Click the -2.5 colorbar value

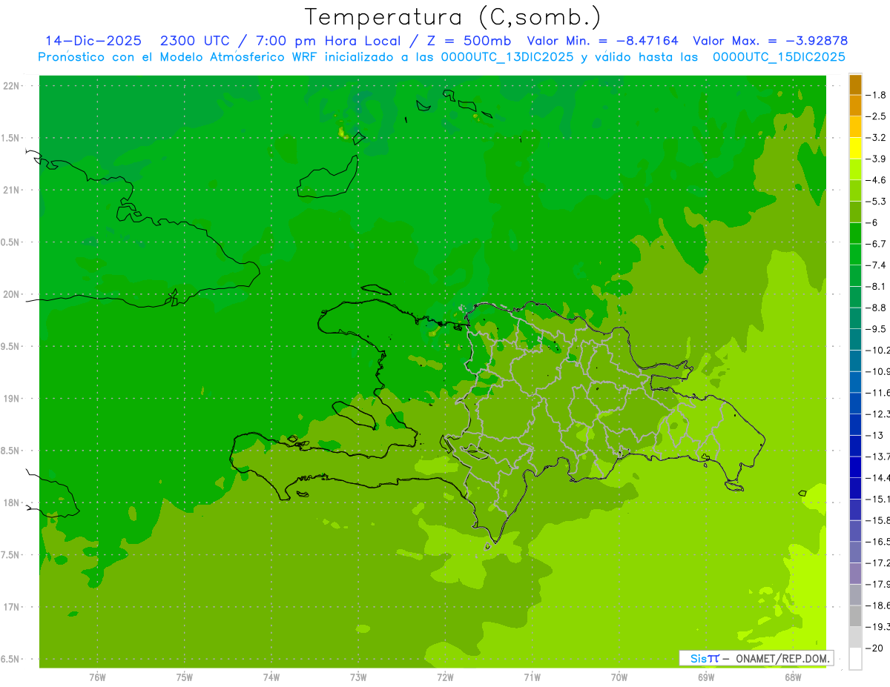coord(877,116)
